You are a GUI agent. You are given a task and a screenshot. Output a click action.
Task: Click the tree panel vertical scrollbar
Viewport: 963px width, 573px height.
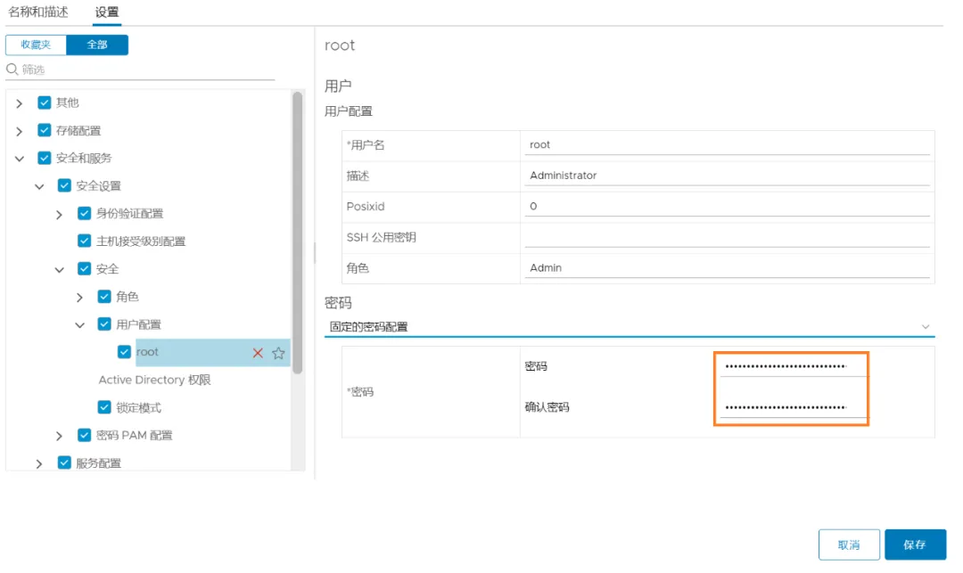[298, 232]
